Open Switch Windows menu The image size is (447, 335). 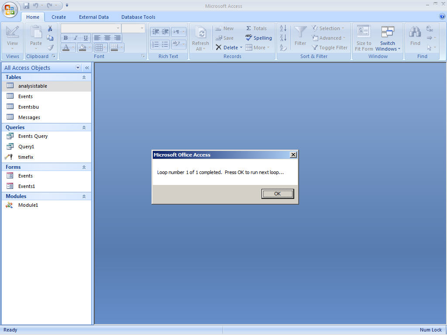click(388, 38)
